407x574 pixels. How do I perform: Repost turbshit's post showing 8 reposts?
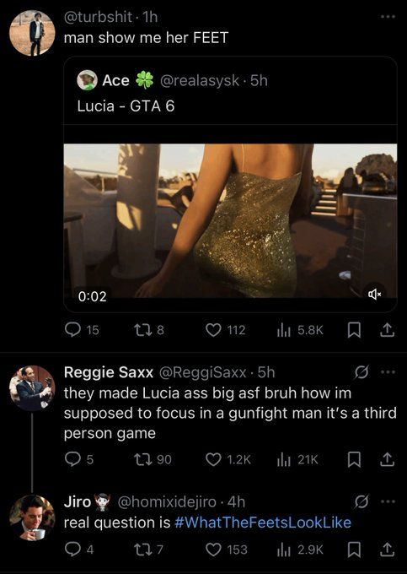point(142,330)
